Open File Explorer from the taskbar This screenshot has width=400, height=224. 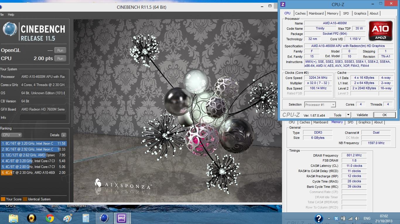click(x=13, y=218)
